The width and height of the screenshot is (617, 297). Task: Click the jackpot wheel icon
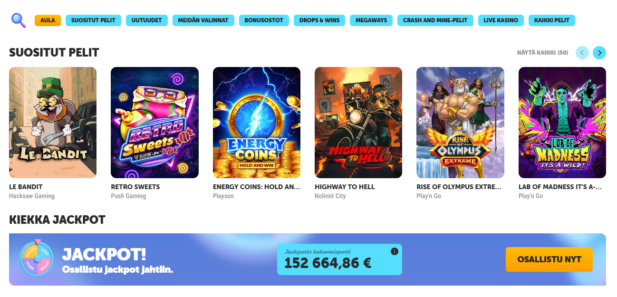click(36, 259)
